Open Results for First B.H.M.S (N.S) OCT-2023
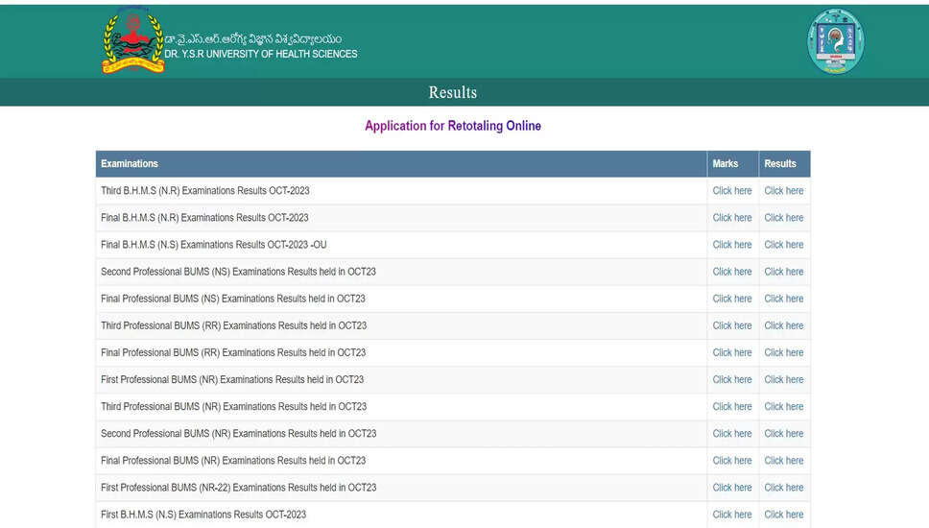 (x=783, y=515)
